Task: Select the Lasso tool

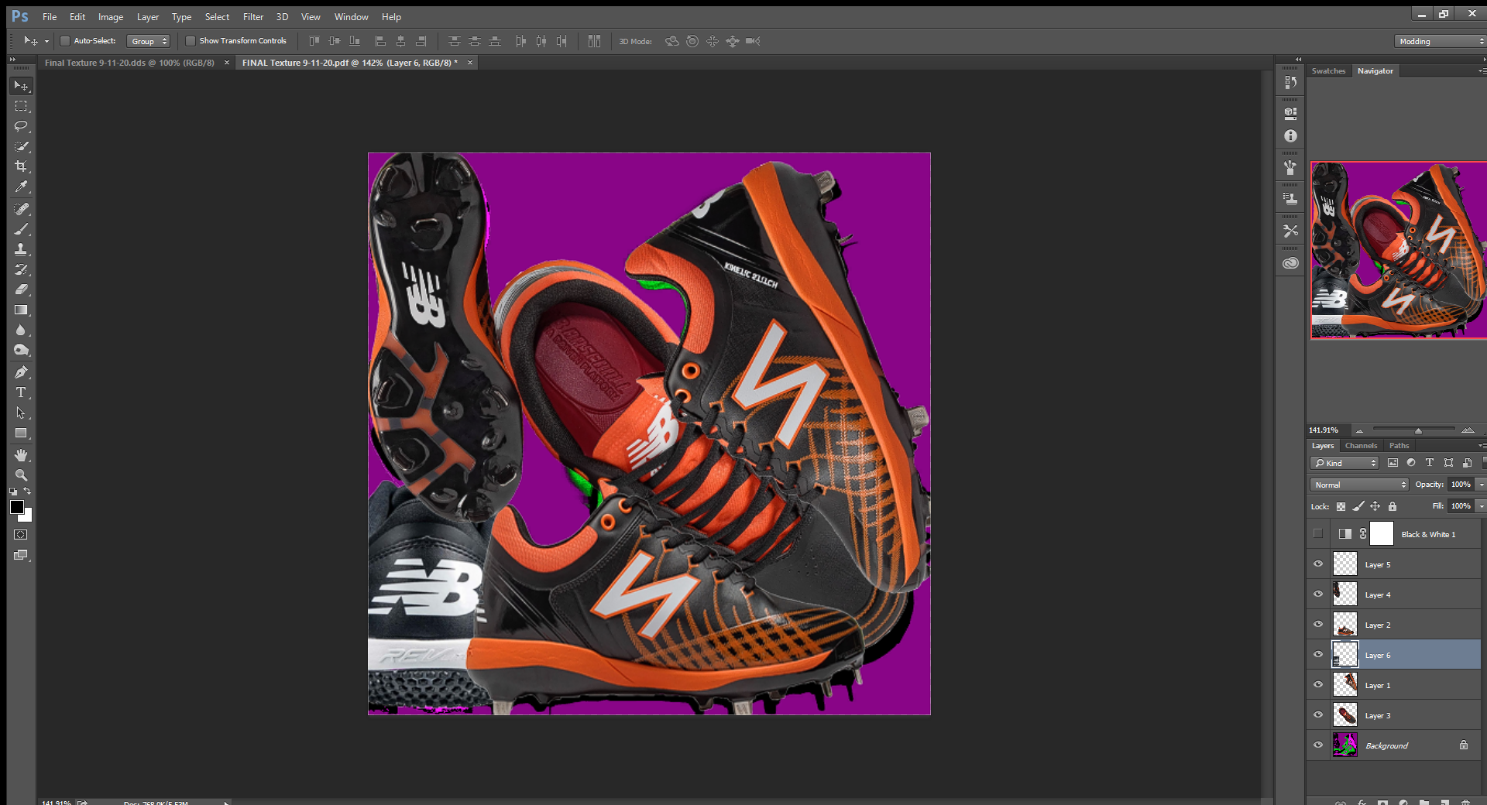Action: [21, 126]
